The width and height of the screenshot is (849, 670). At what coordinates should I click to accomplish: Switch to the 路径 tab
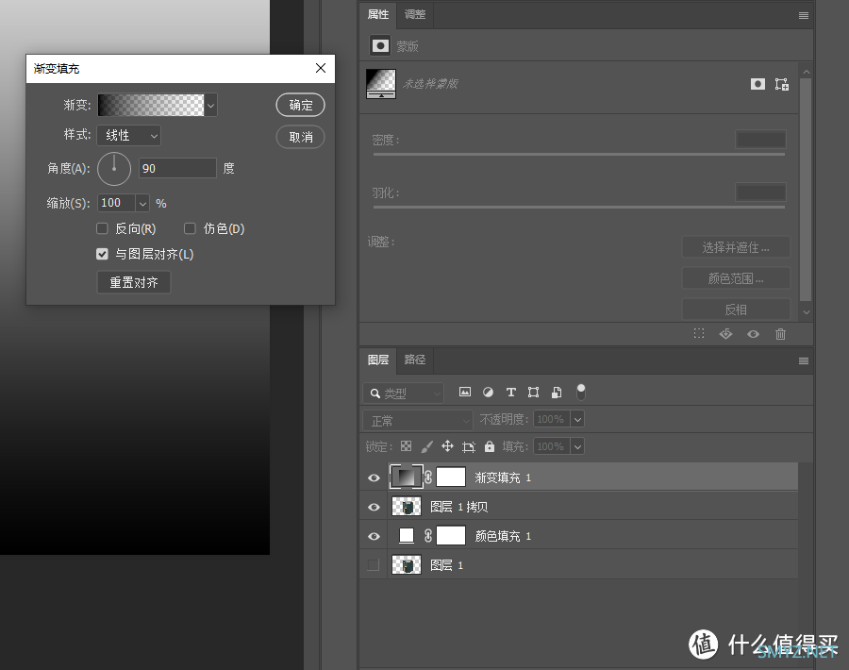[415, 360]
